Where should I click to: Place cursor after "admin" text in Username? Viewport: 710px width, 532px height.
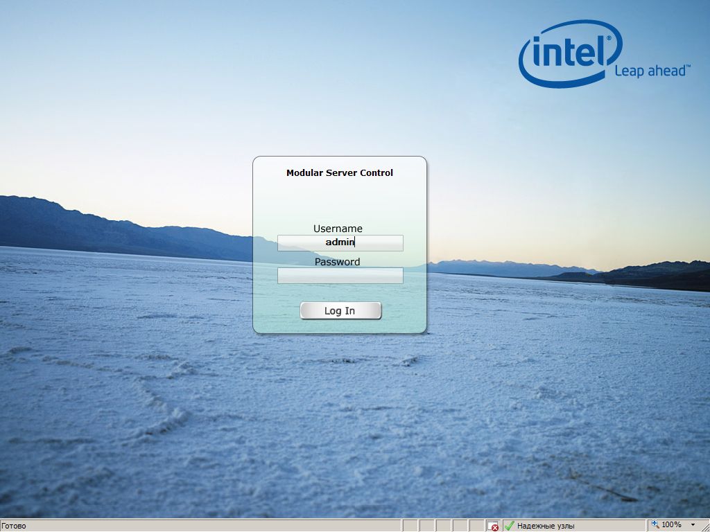click(356, 243)
